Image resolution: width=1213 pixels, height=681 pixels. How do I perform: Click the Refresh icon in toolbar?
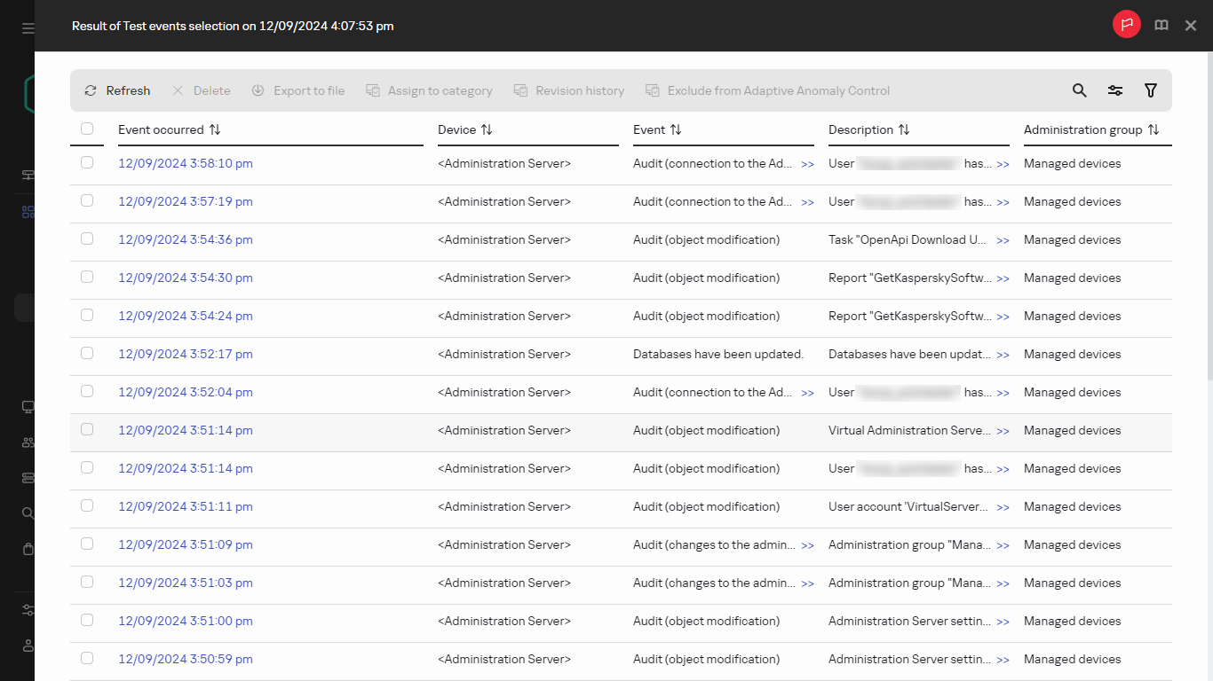(x=91, y=90)
